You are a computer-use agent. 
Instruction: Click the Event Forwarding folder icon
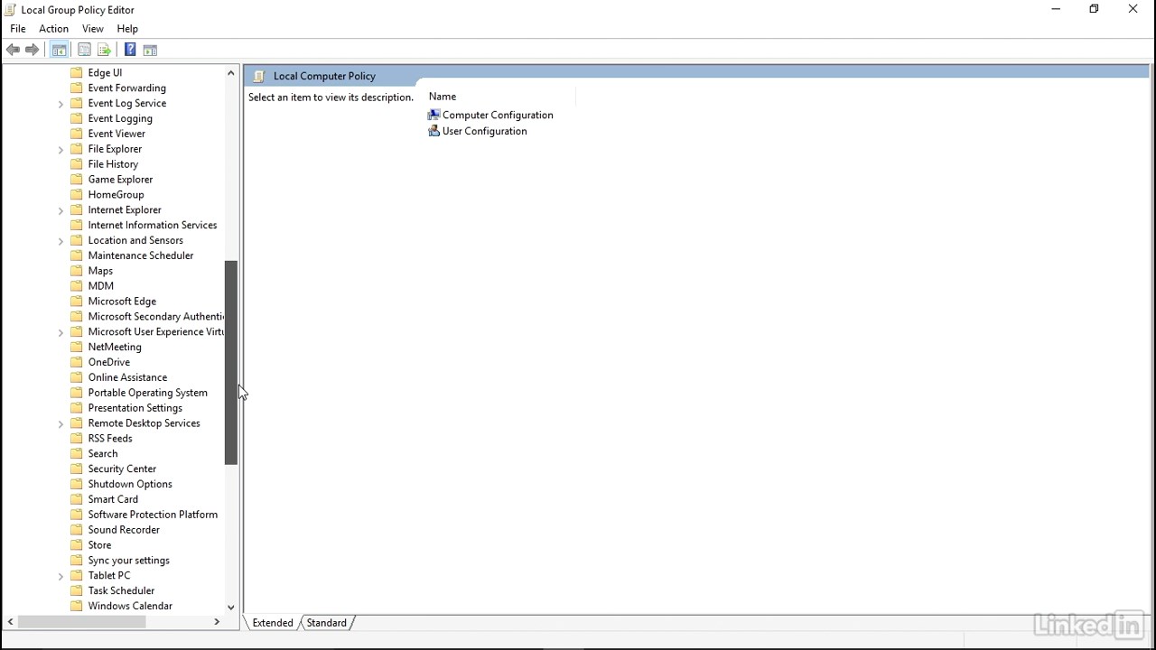click(x=77, y=88)
